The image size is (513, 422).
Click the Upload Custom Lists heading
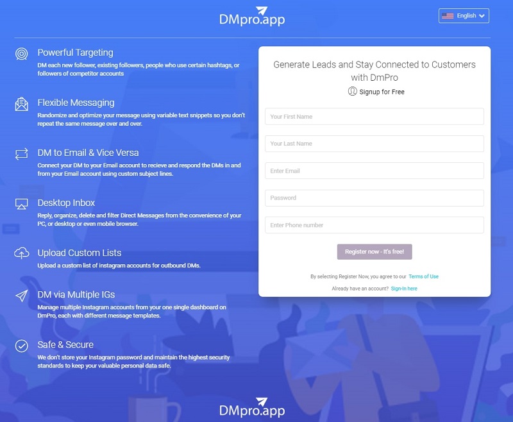tap(79, 253)
